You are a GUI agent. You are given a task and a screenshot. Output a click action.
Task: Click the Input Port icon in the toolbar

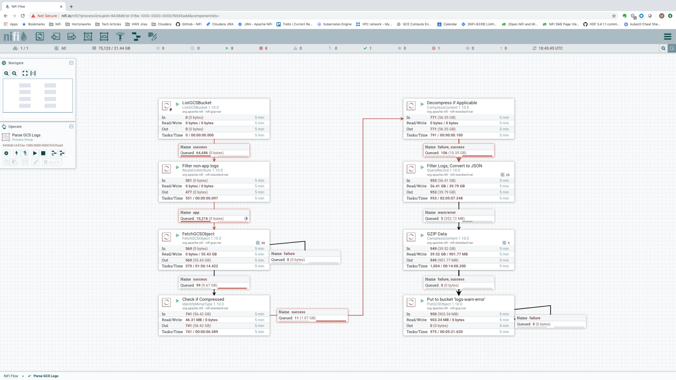pyautogui.click(x=55, y=36)
